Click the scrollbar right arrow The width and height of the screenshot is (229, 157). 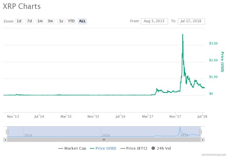point(203,140)
